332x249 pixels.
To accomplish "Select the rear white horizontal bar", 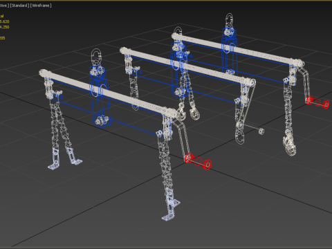I will point(237,50).
